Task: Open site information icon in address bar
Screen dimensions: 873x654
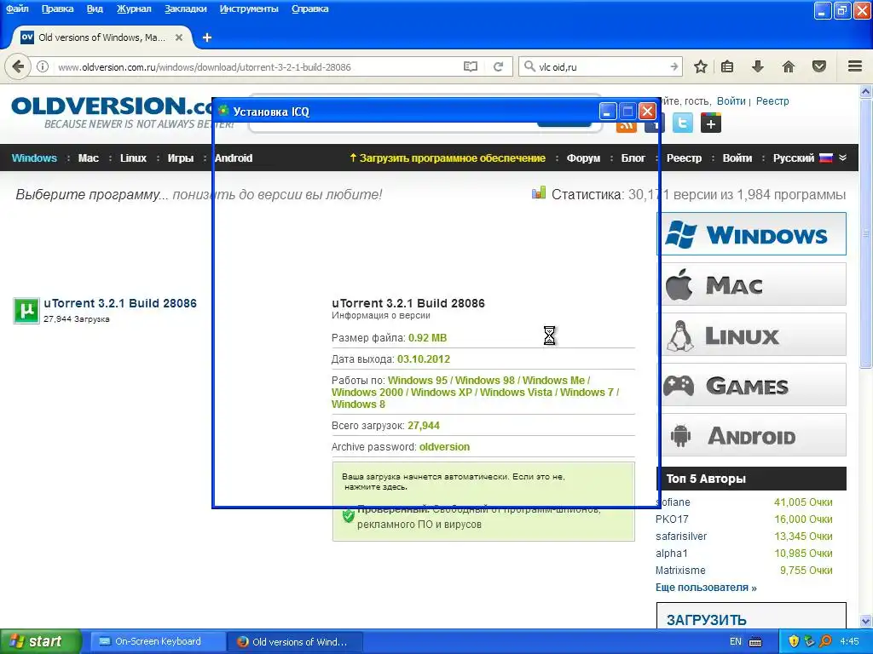Action: (43, 66)
